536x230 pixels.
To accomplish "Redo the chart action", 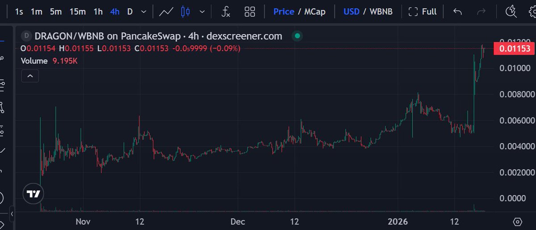I will pos(482,12).
